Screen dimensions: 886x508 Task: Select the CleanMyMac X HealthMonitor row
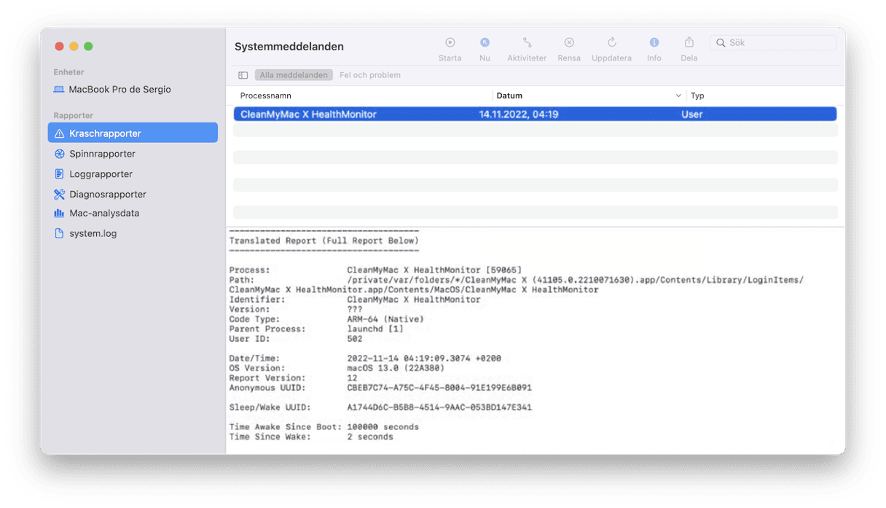(x=534, y=114)
